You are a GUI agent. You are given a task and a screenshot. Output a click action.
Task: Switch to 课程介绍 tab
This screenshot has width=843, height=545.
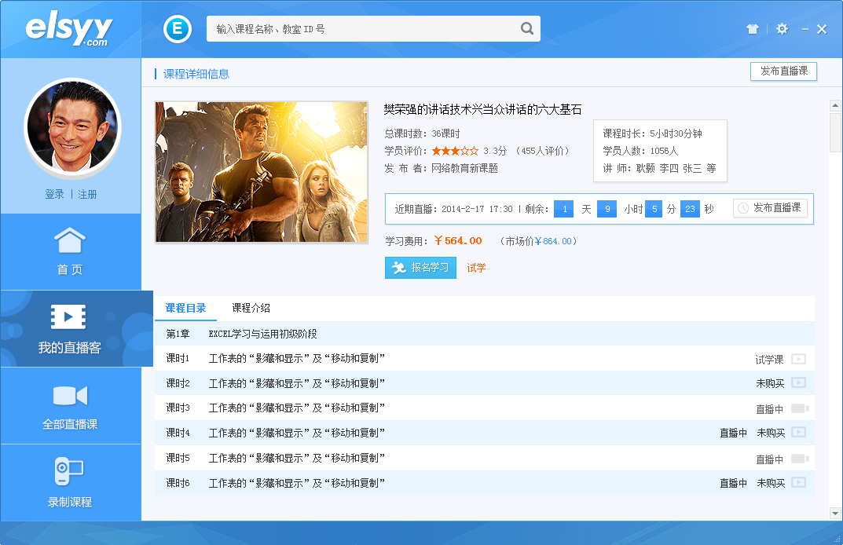pyautogui.click(x=251, y=308)
